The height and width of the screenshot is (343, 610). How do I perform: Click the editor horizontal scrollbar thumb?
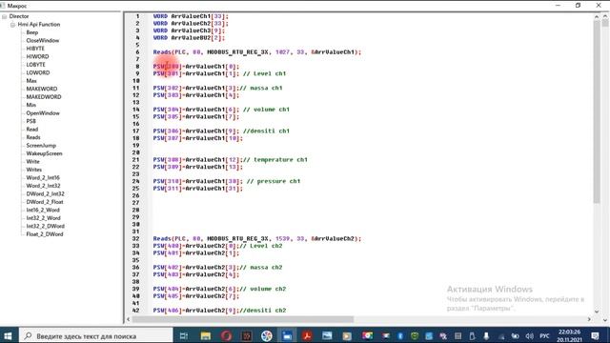[243, 319]
